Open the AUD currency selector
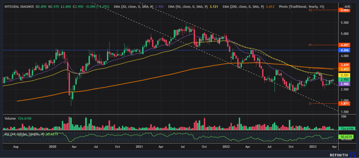Image resolution: width=359 pixels, height=158 pixels. point(347,6)
